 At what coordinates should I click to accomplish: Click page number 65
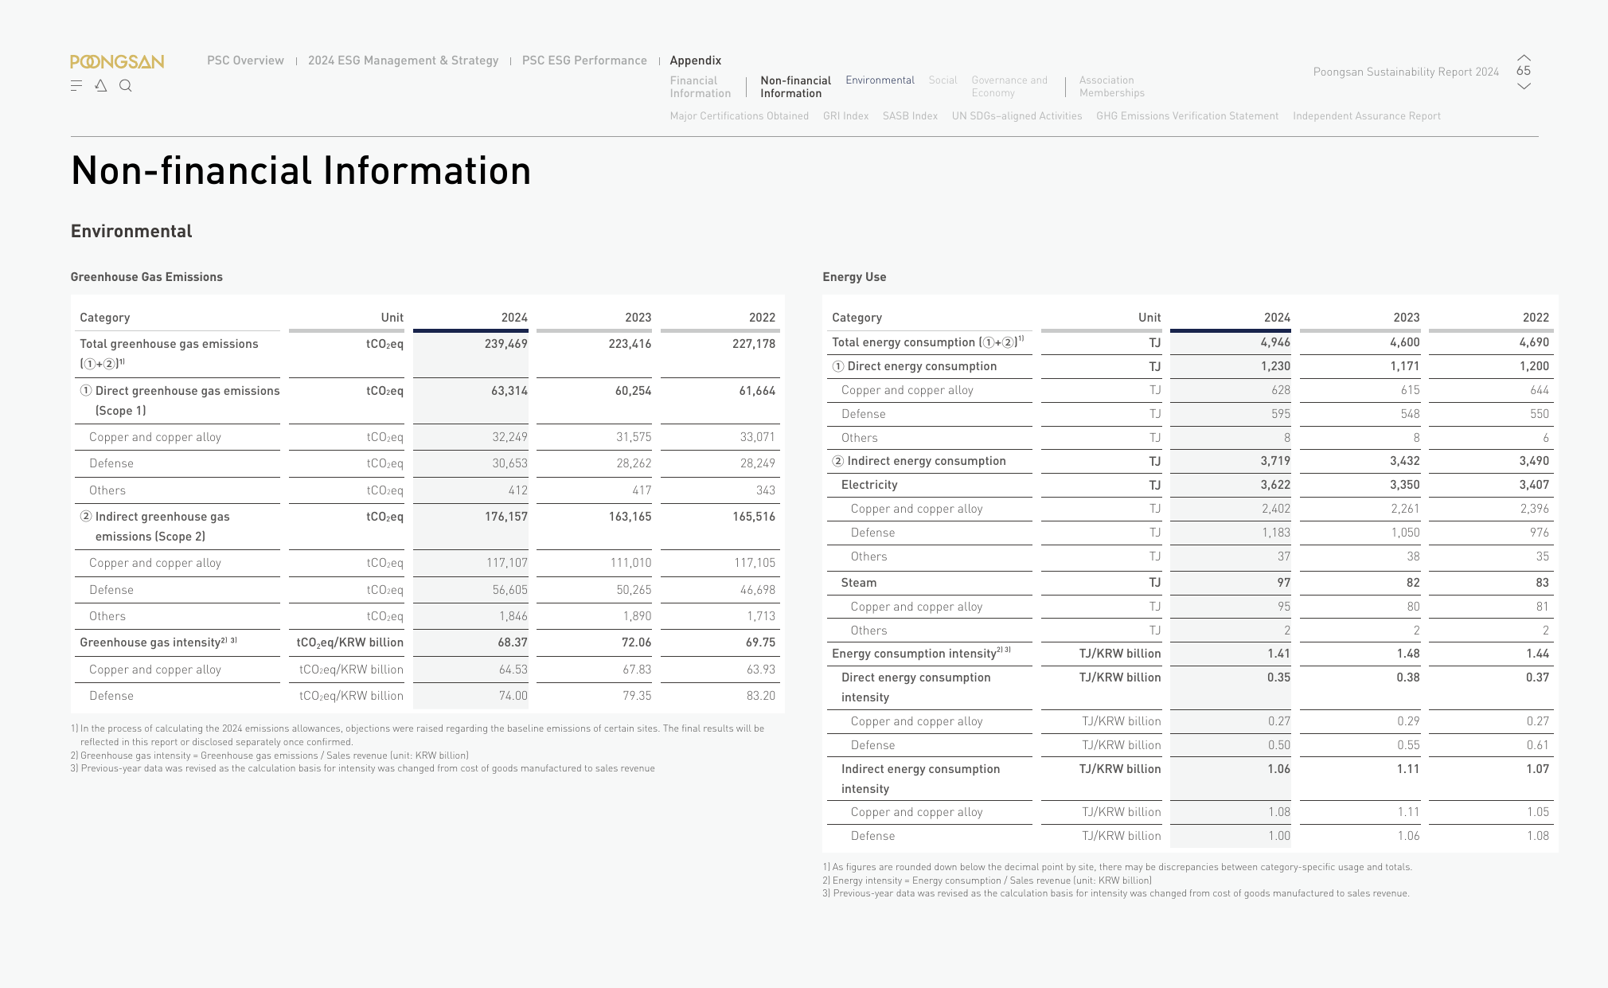1524,71
